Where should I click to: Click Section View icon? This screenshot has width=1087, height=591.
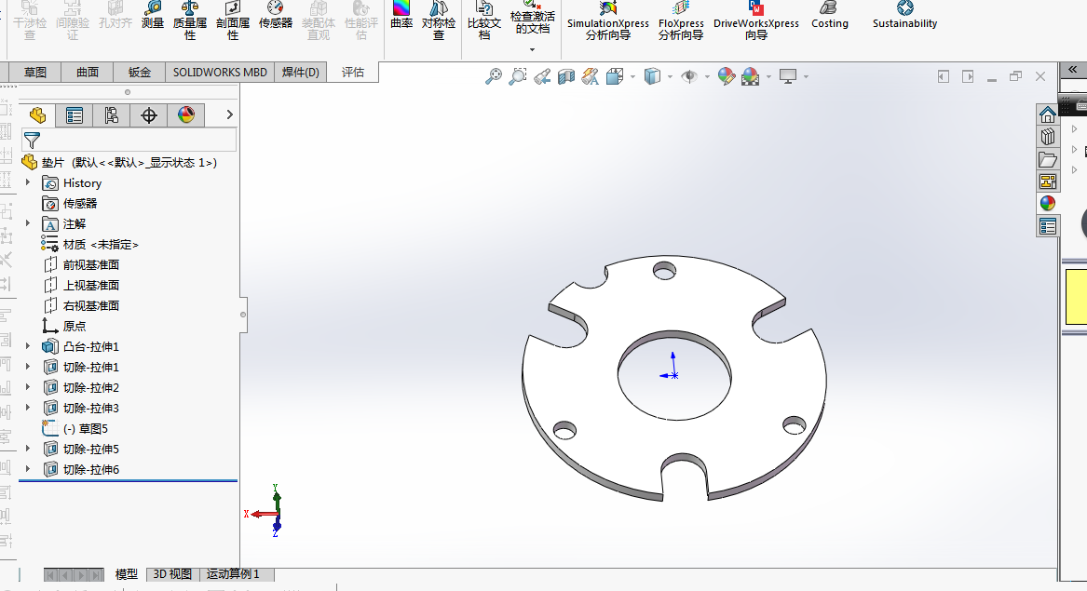(x=566, y=76)
